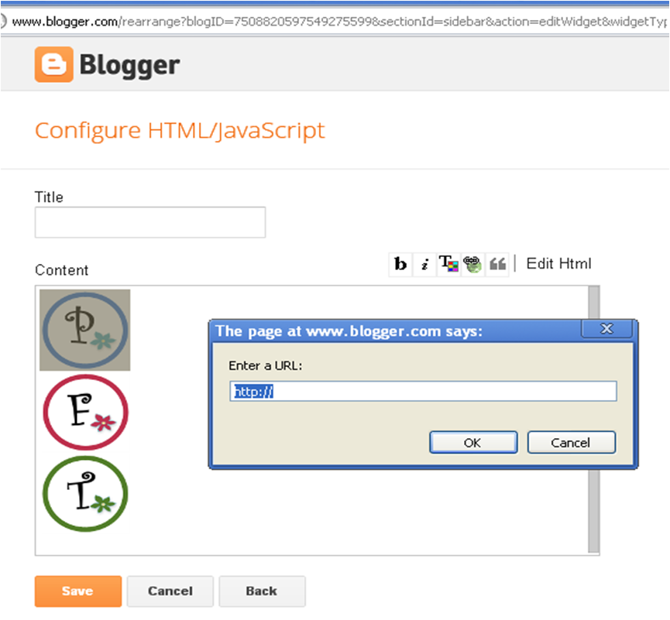This screenshot has height=620, width=670.
Task: Insert a blockquote using the quote icon
Action: click(497, 263)
